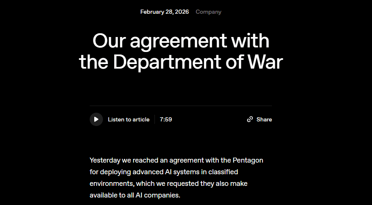372x205 pixels.
Task: Click "Department of War" in the headline
Action: (198, 62)
